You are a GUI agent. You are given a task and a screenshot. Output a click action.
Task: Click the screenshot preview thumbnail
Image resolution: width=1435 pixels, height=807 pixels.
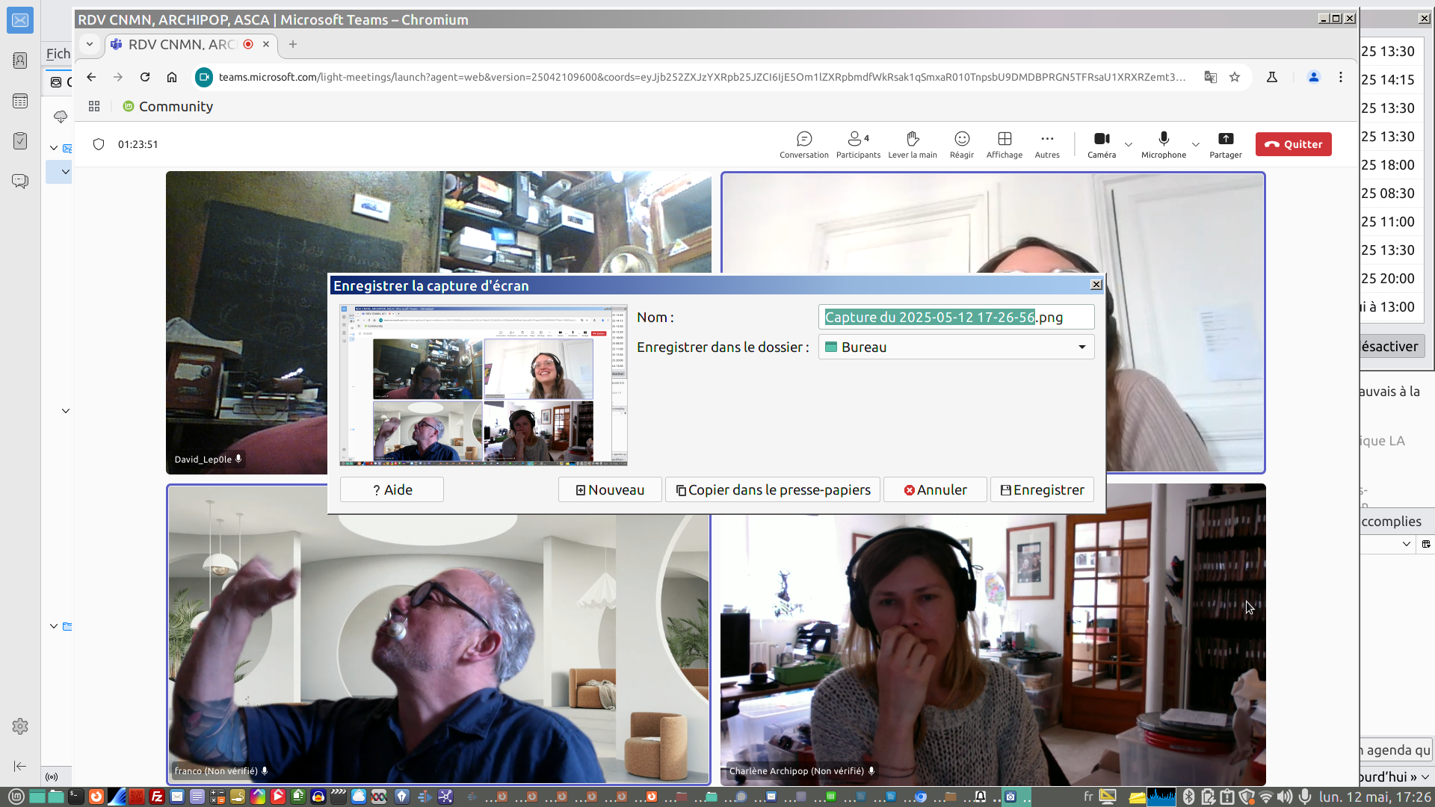click(x=483, y=385)
